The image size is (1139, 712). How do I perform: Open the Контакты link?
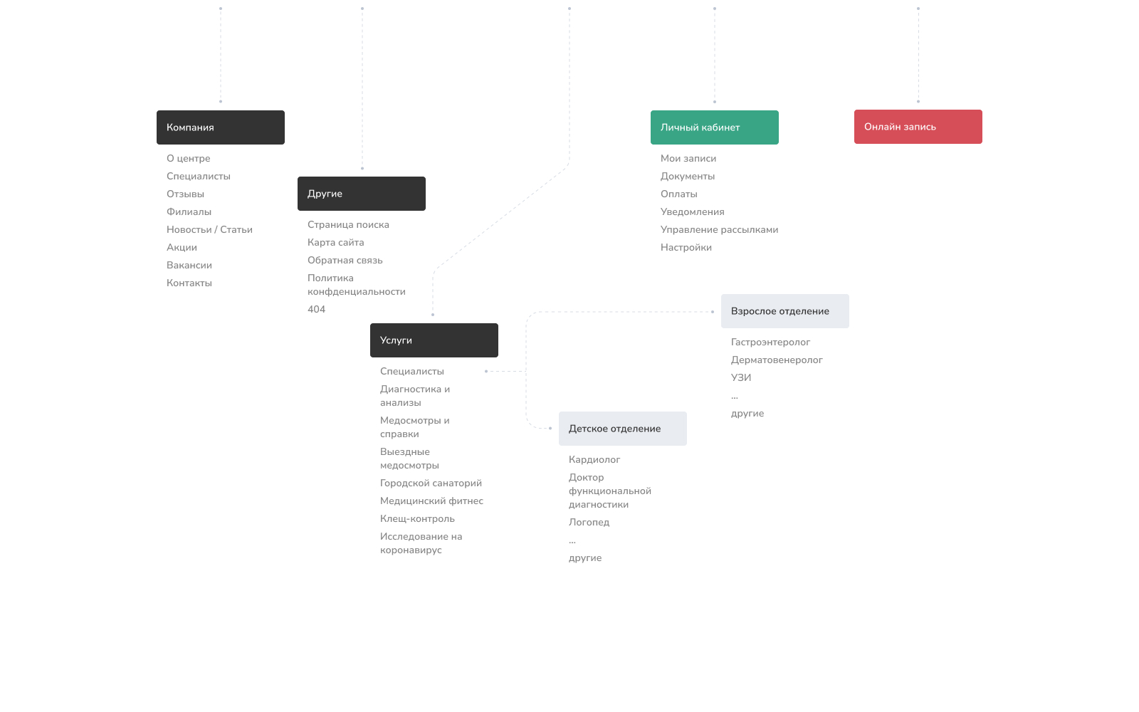189,283
